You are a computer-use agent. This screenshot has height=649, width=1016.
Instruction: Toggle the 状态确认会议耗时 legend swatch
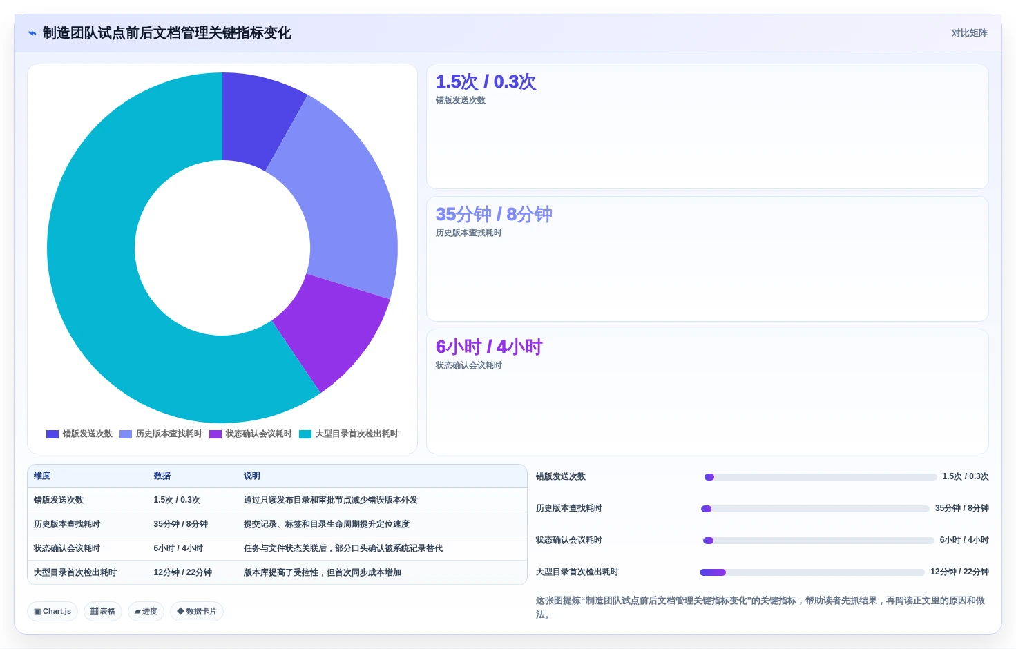[215, 434]
